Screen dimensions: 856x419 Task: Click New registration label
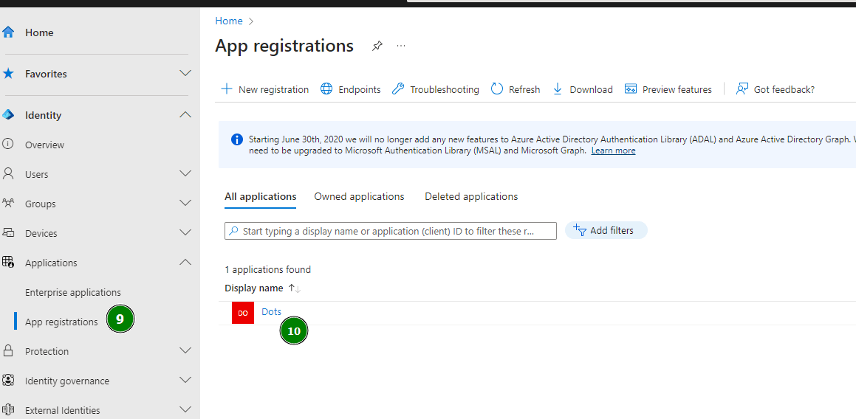point(273,89)
